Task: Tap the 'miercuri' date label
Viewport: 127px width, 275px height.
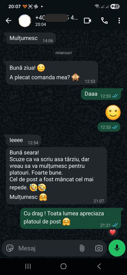Action: pyautogui.click(x=63, y=53)
